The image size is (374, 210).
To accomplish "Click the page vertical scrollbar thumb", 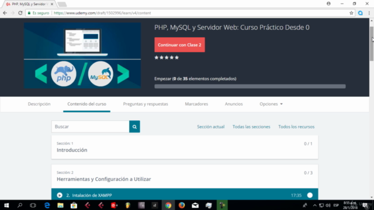I will point(372,44).
